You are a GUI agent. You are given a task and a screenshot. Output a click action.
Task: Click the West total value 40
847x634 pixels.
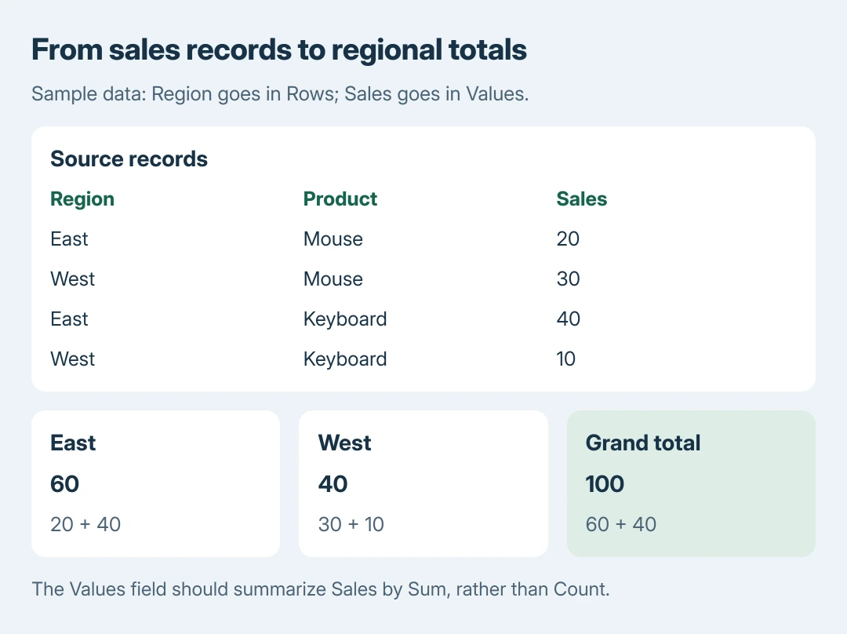pyautogui.click(x=333, y=484)
